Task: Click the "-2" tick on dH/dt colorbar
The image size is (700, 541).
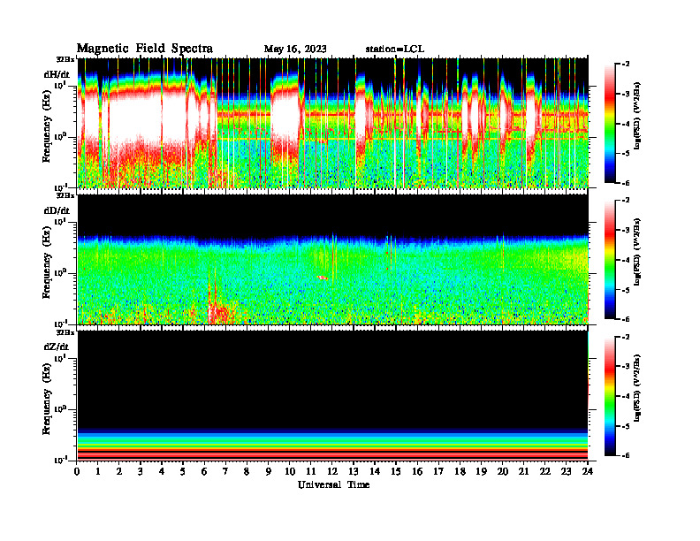Action: click(626, 65)
